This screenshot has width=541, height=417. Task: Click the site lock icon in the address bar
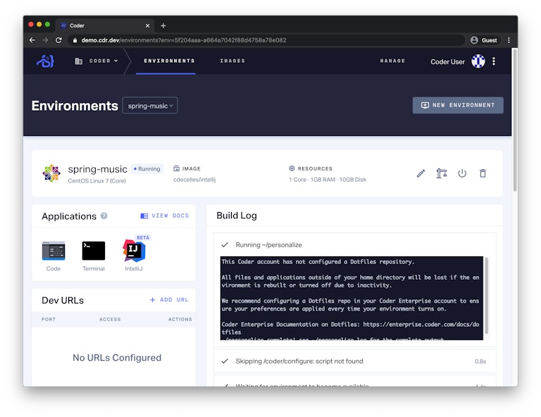click(75, 40)
